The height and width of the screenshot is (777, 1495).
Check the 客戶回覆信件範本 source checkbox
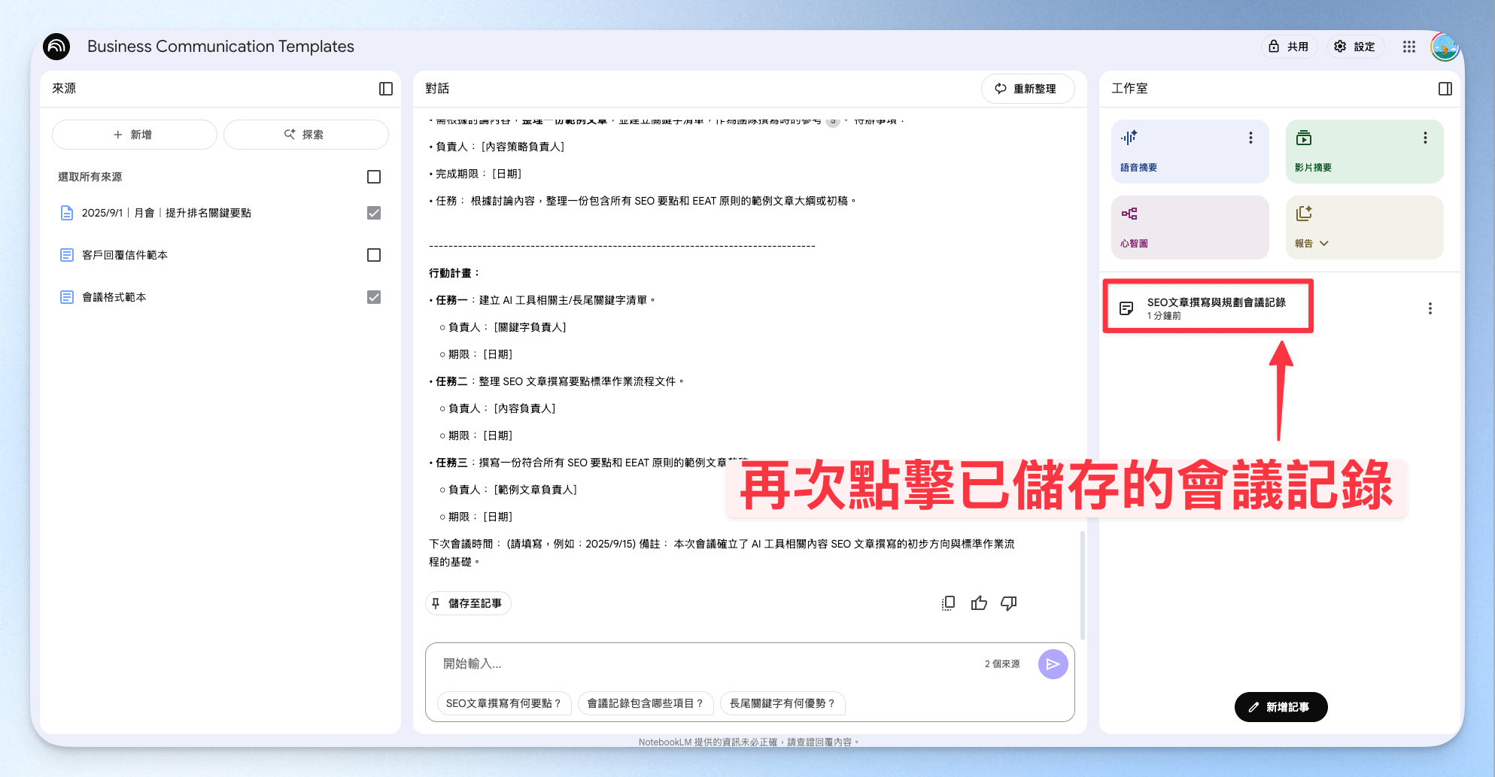[374, 255]
